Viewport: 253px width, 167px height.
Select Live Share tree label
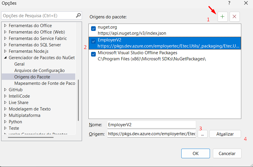[x=18, y=103]
